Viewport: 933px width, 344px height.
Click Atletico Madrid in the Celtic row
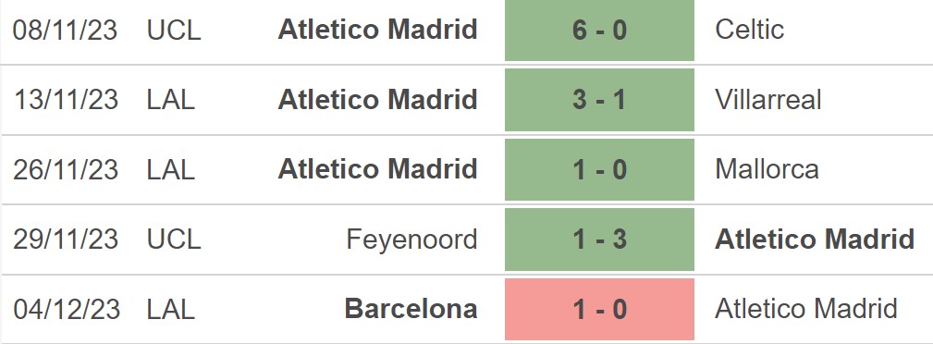(x=378, y=30)
